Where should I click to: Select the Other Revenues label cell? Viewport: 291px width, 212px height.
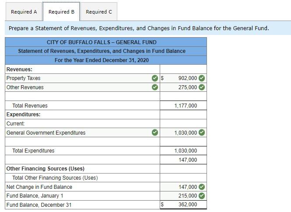tap(82, 87)
